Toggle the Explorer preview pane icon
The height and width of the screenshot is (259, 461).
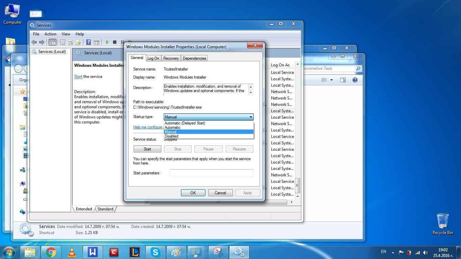(x=343, y=80)
